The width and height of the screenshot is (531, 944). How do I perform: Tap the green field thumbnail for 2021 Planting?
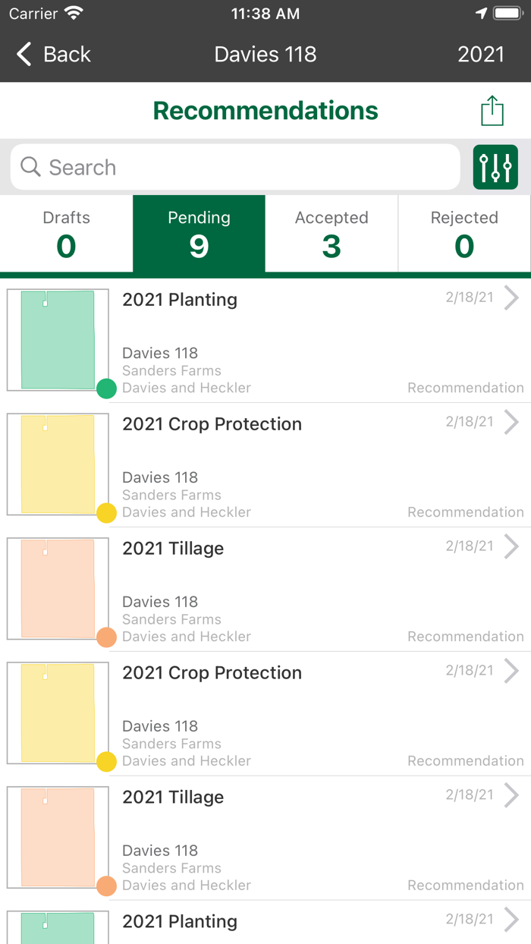(x=58, y=339)
